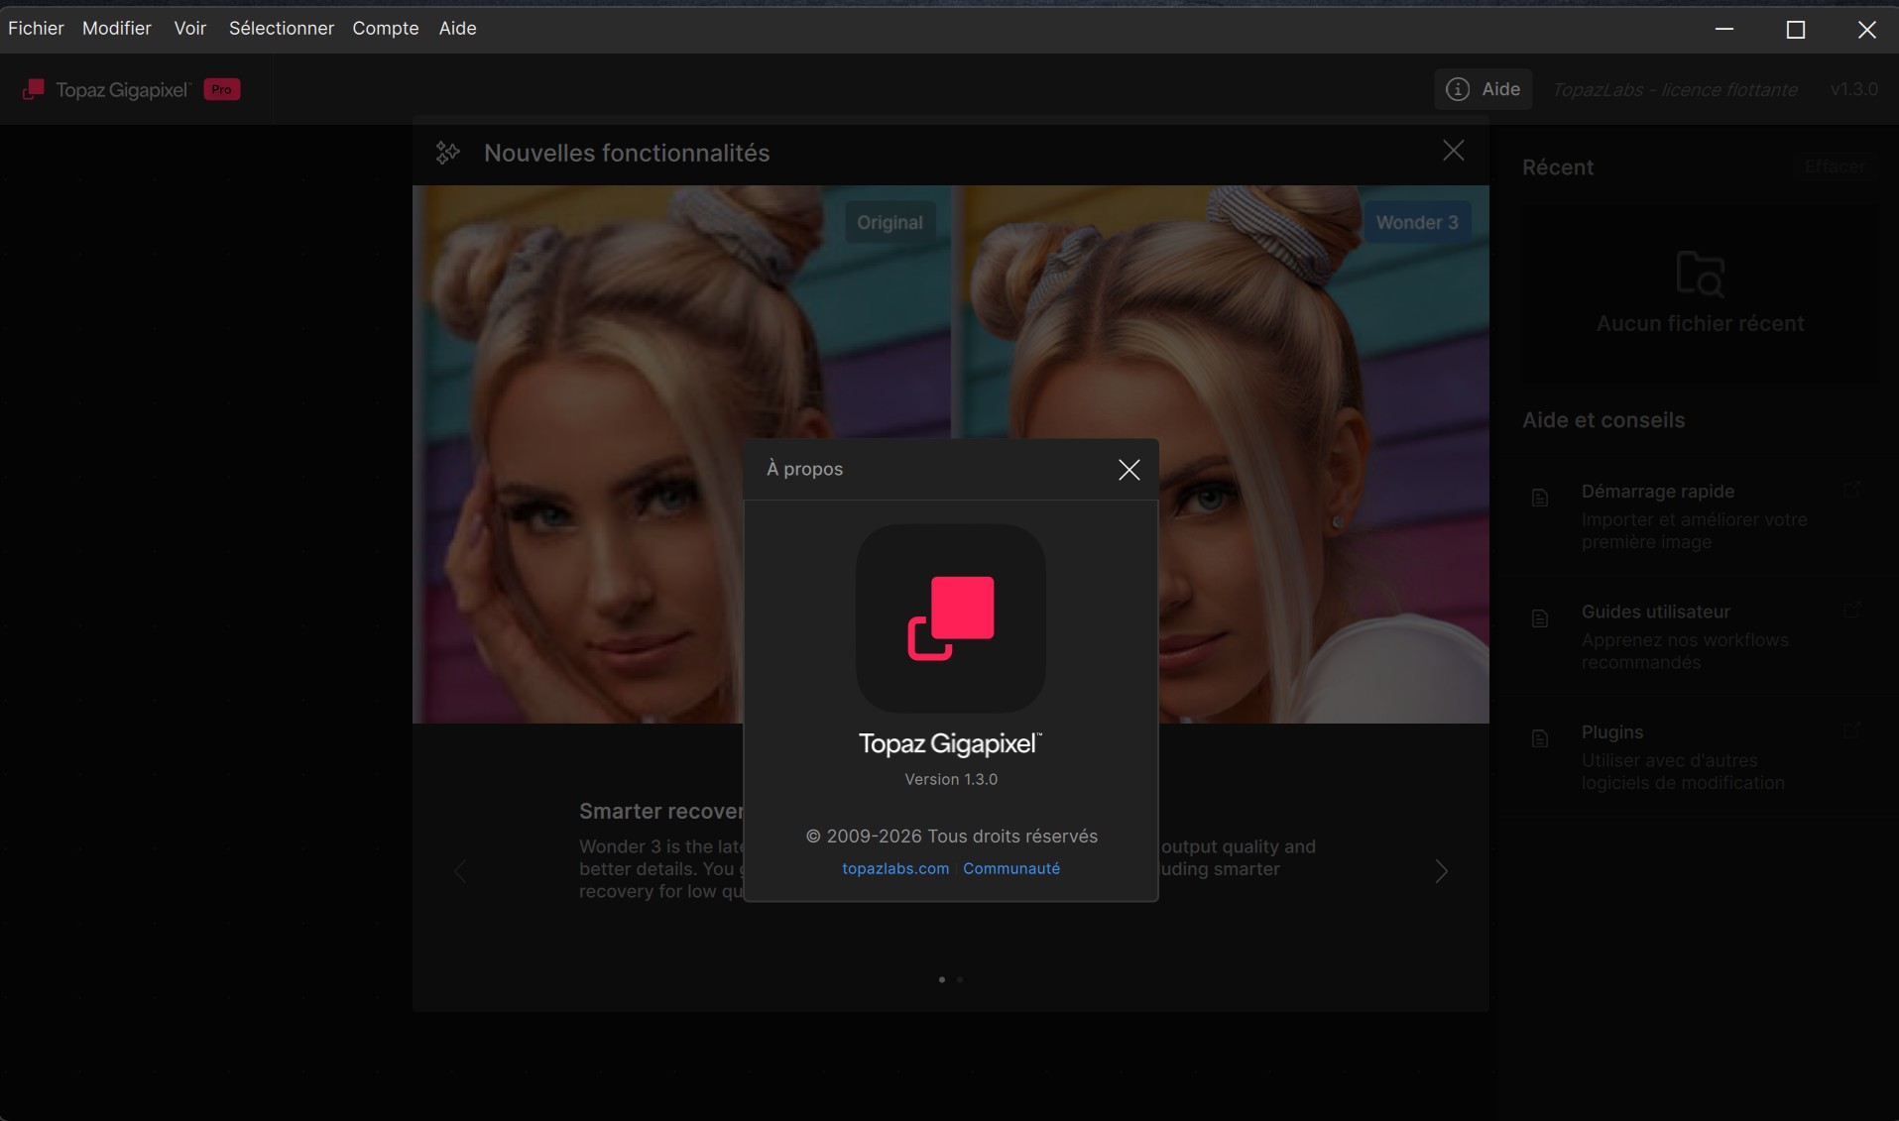Open the Guides utilisateur document icon
This screenshot has width=1899, height=1121.
click(x=1540, y=618)
